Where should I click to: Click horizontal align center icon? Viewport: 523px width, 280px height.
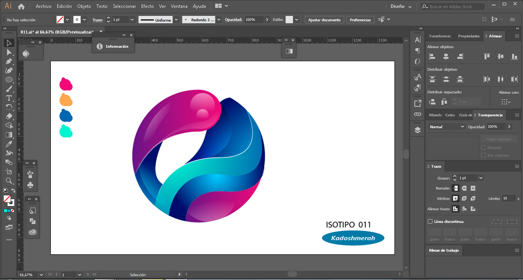[x=446, y=56]
